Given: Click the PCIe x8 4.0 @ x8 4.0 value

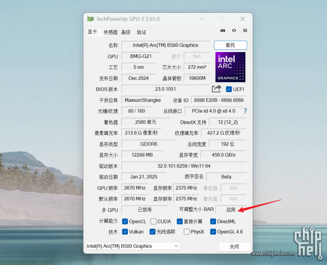Looking at the screenshot, I should (x=213, y=111).
